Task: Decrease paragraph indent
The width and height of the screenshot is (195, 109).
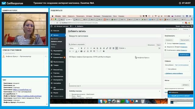Action: pyautogui.click(x=91, y=51)
